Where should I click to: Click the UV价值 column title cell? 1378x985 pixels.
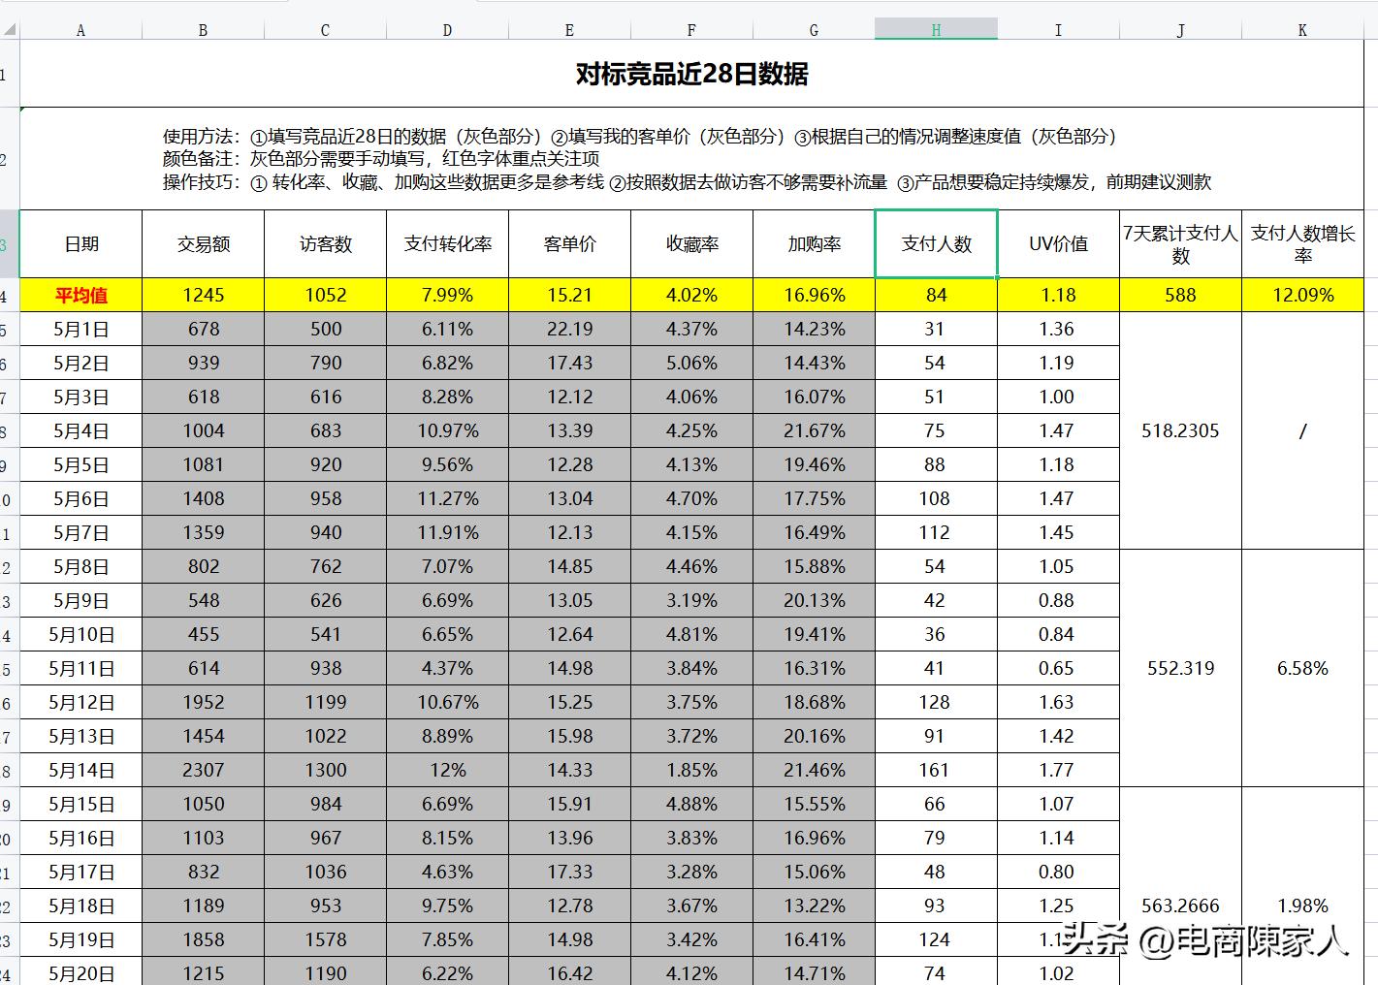click(x=1057, y=244)
